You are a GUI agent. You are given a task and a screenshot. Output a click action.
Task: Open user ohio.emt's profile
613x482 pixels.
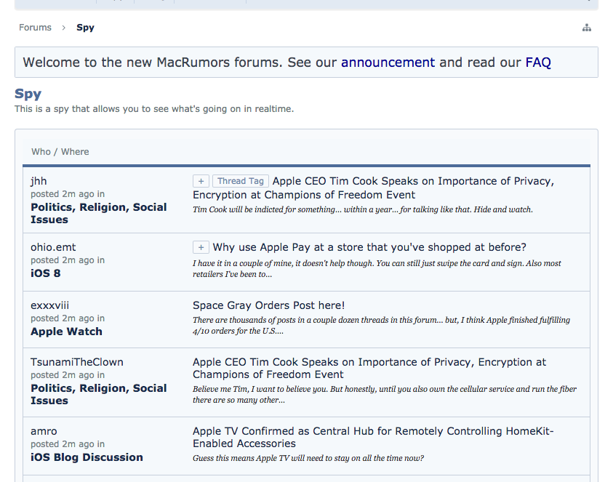[53, 247]
